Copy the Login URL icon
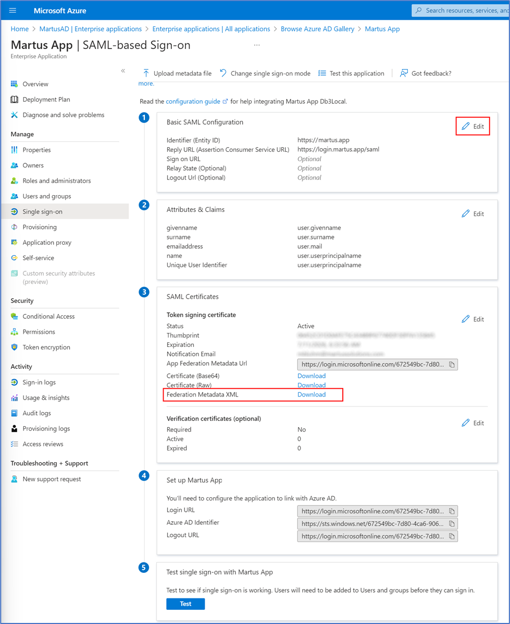 (x=452, y=511)
